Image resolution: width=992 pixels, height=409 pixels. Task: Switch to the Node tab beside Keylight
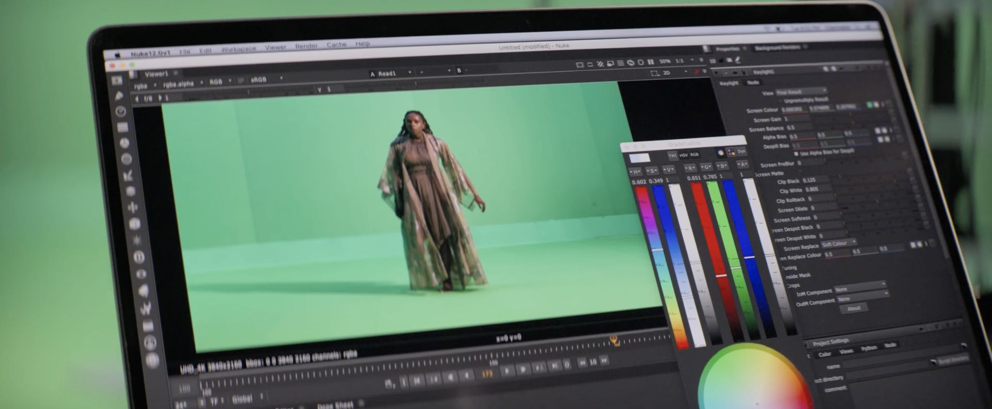click(x=753, y=82)
